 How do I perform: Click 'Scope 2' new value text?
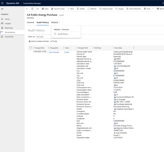click(x=116, y=135)
